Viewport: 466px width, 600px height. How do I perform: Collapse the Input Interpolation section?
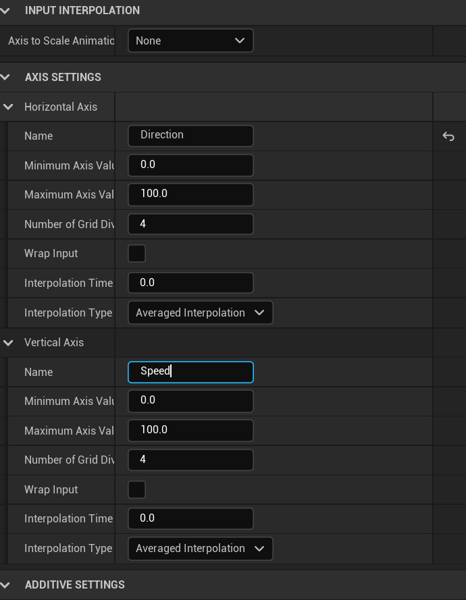6,10
